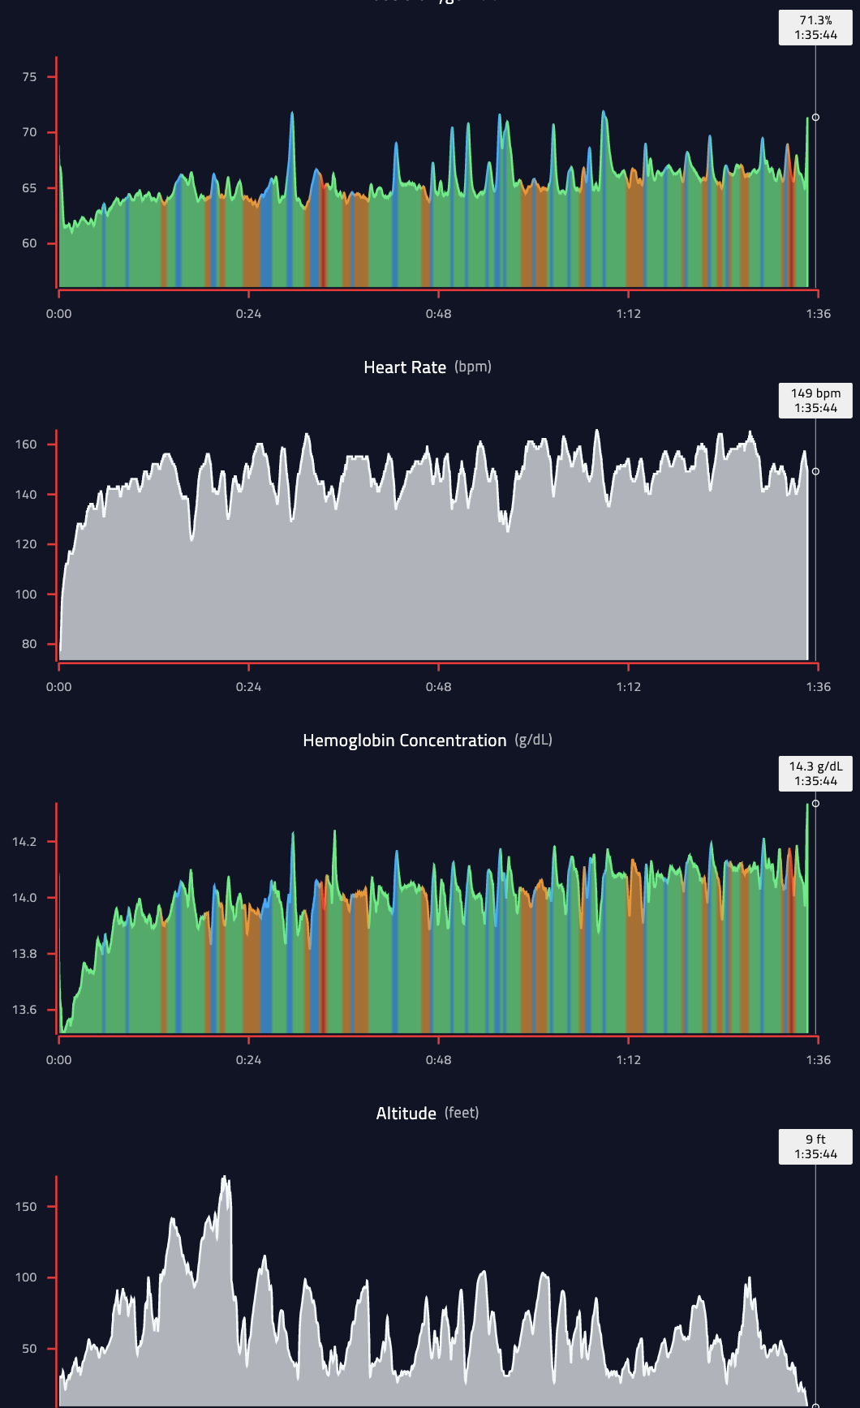
Task: Select the Heart Rate chart title
Action: pos(405,367)
